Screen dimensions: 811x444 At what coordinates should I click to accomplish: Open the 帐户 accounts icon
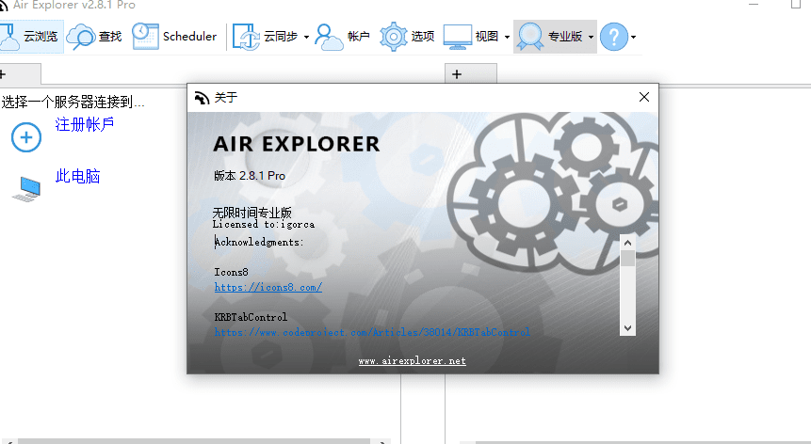coord(329,37)
